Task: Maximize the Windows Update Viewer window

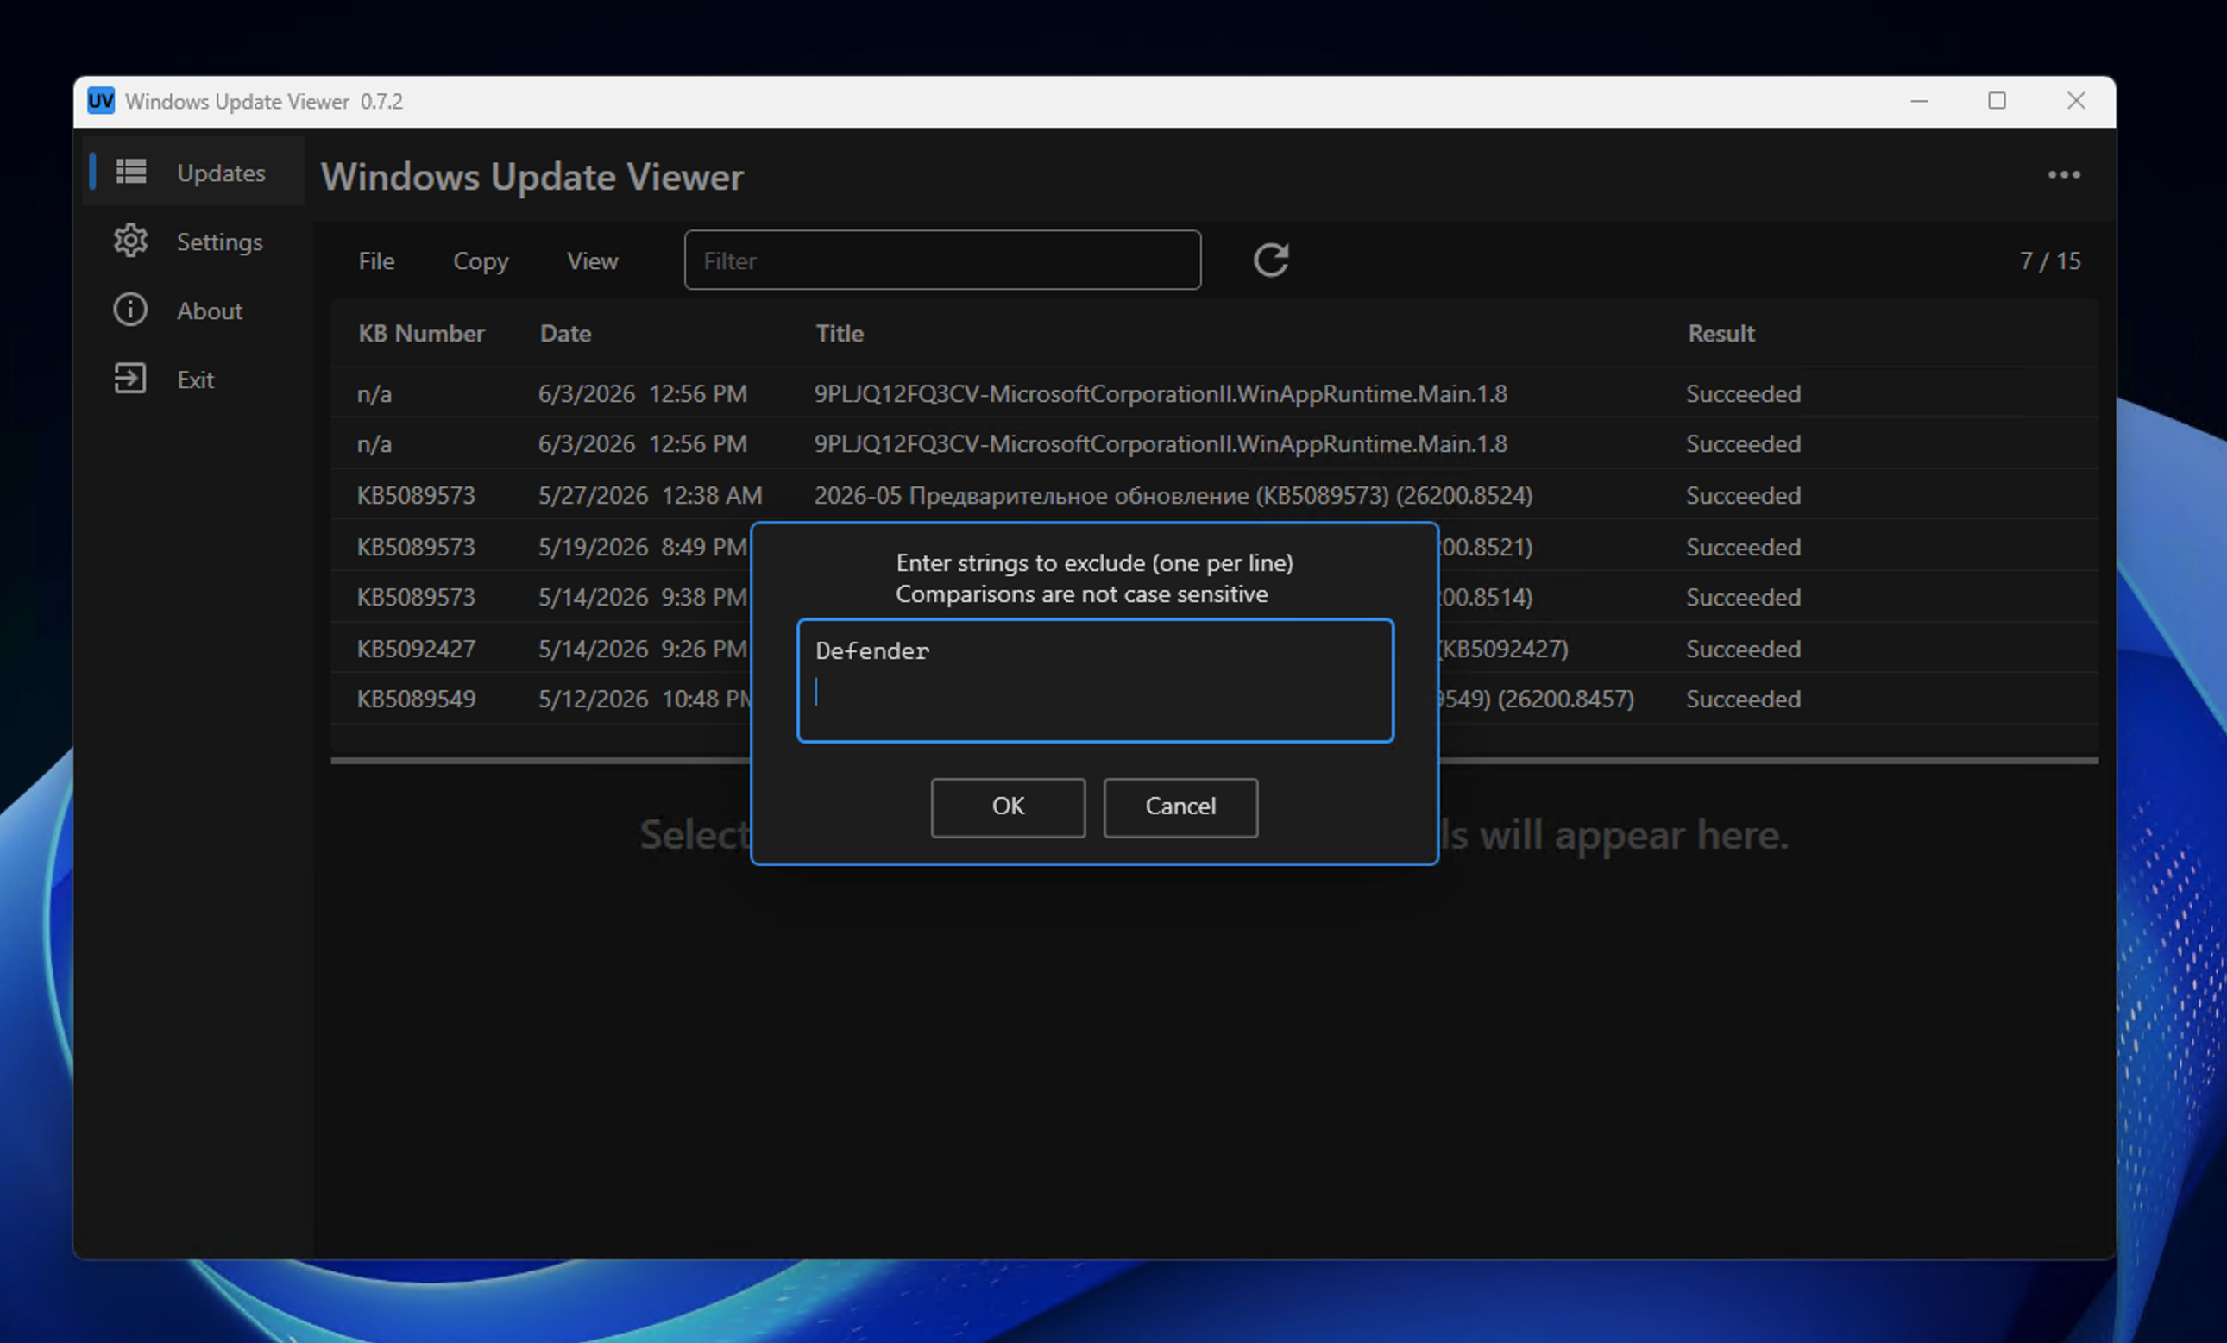Action: pos(1997,101)
